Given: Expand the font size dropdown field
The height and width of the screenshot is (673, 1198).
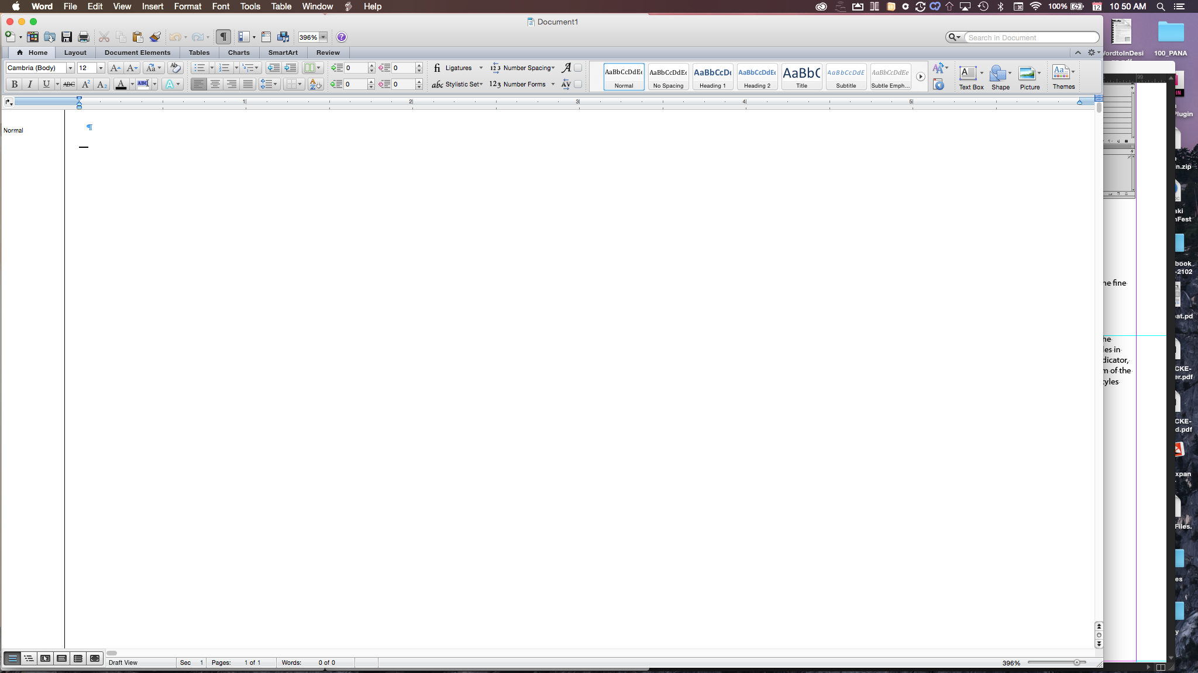Looking at the screenshot, I should pos(101,67).
